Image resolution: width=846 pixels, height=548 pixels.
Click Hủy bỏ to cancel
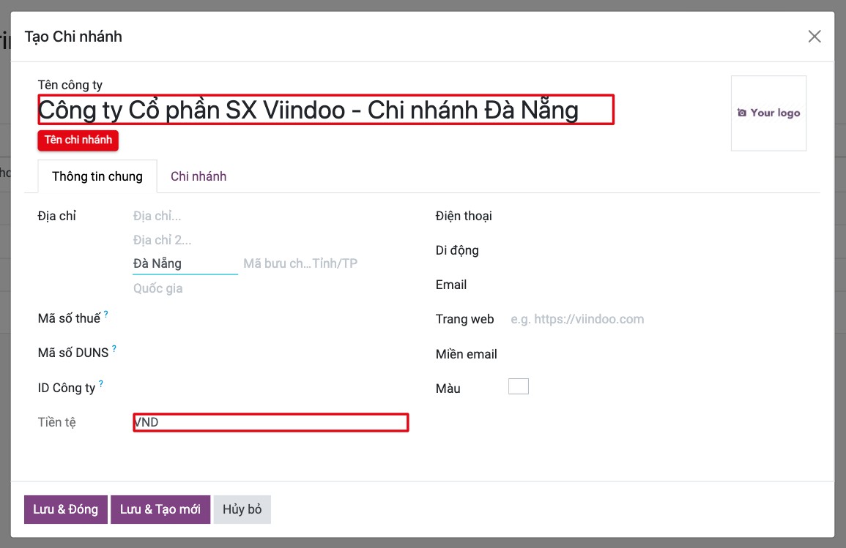(242, 509)
